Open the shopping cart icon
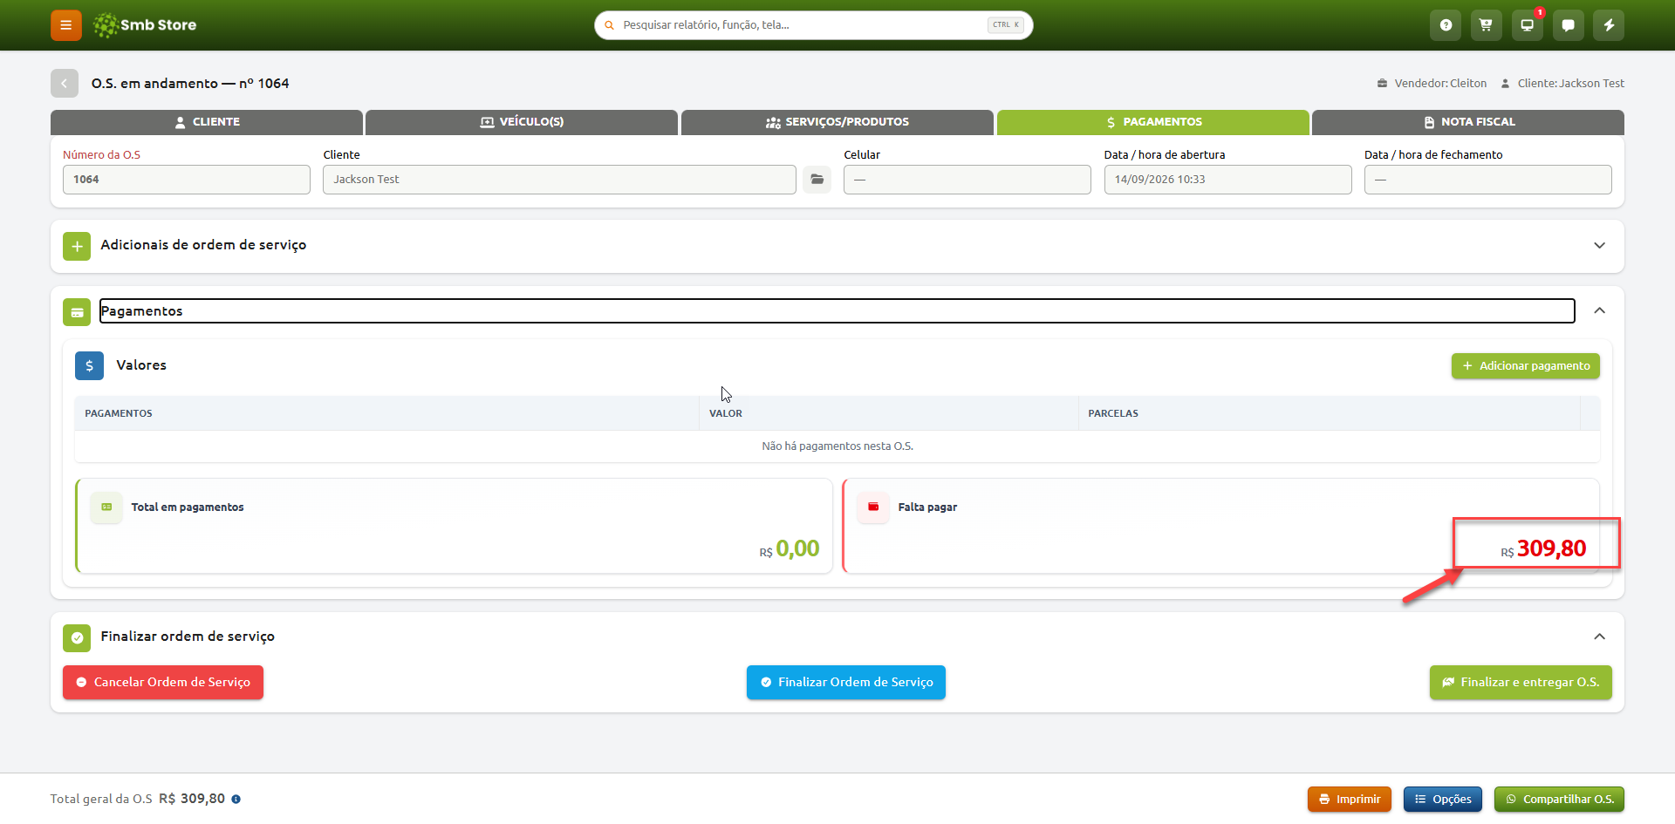 1486,25
